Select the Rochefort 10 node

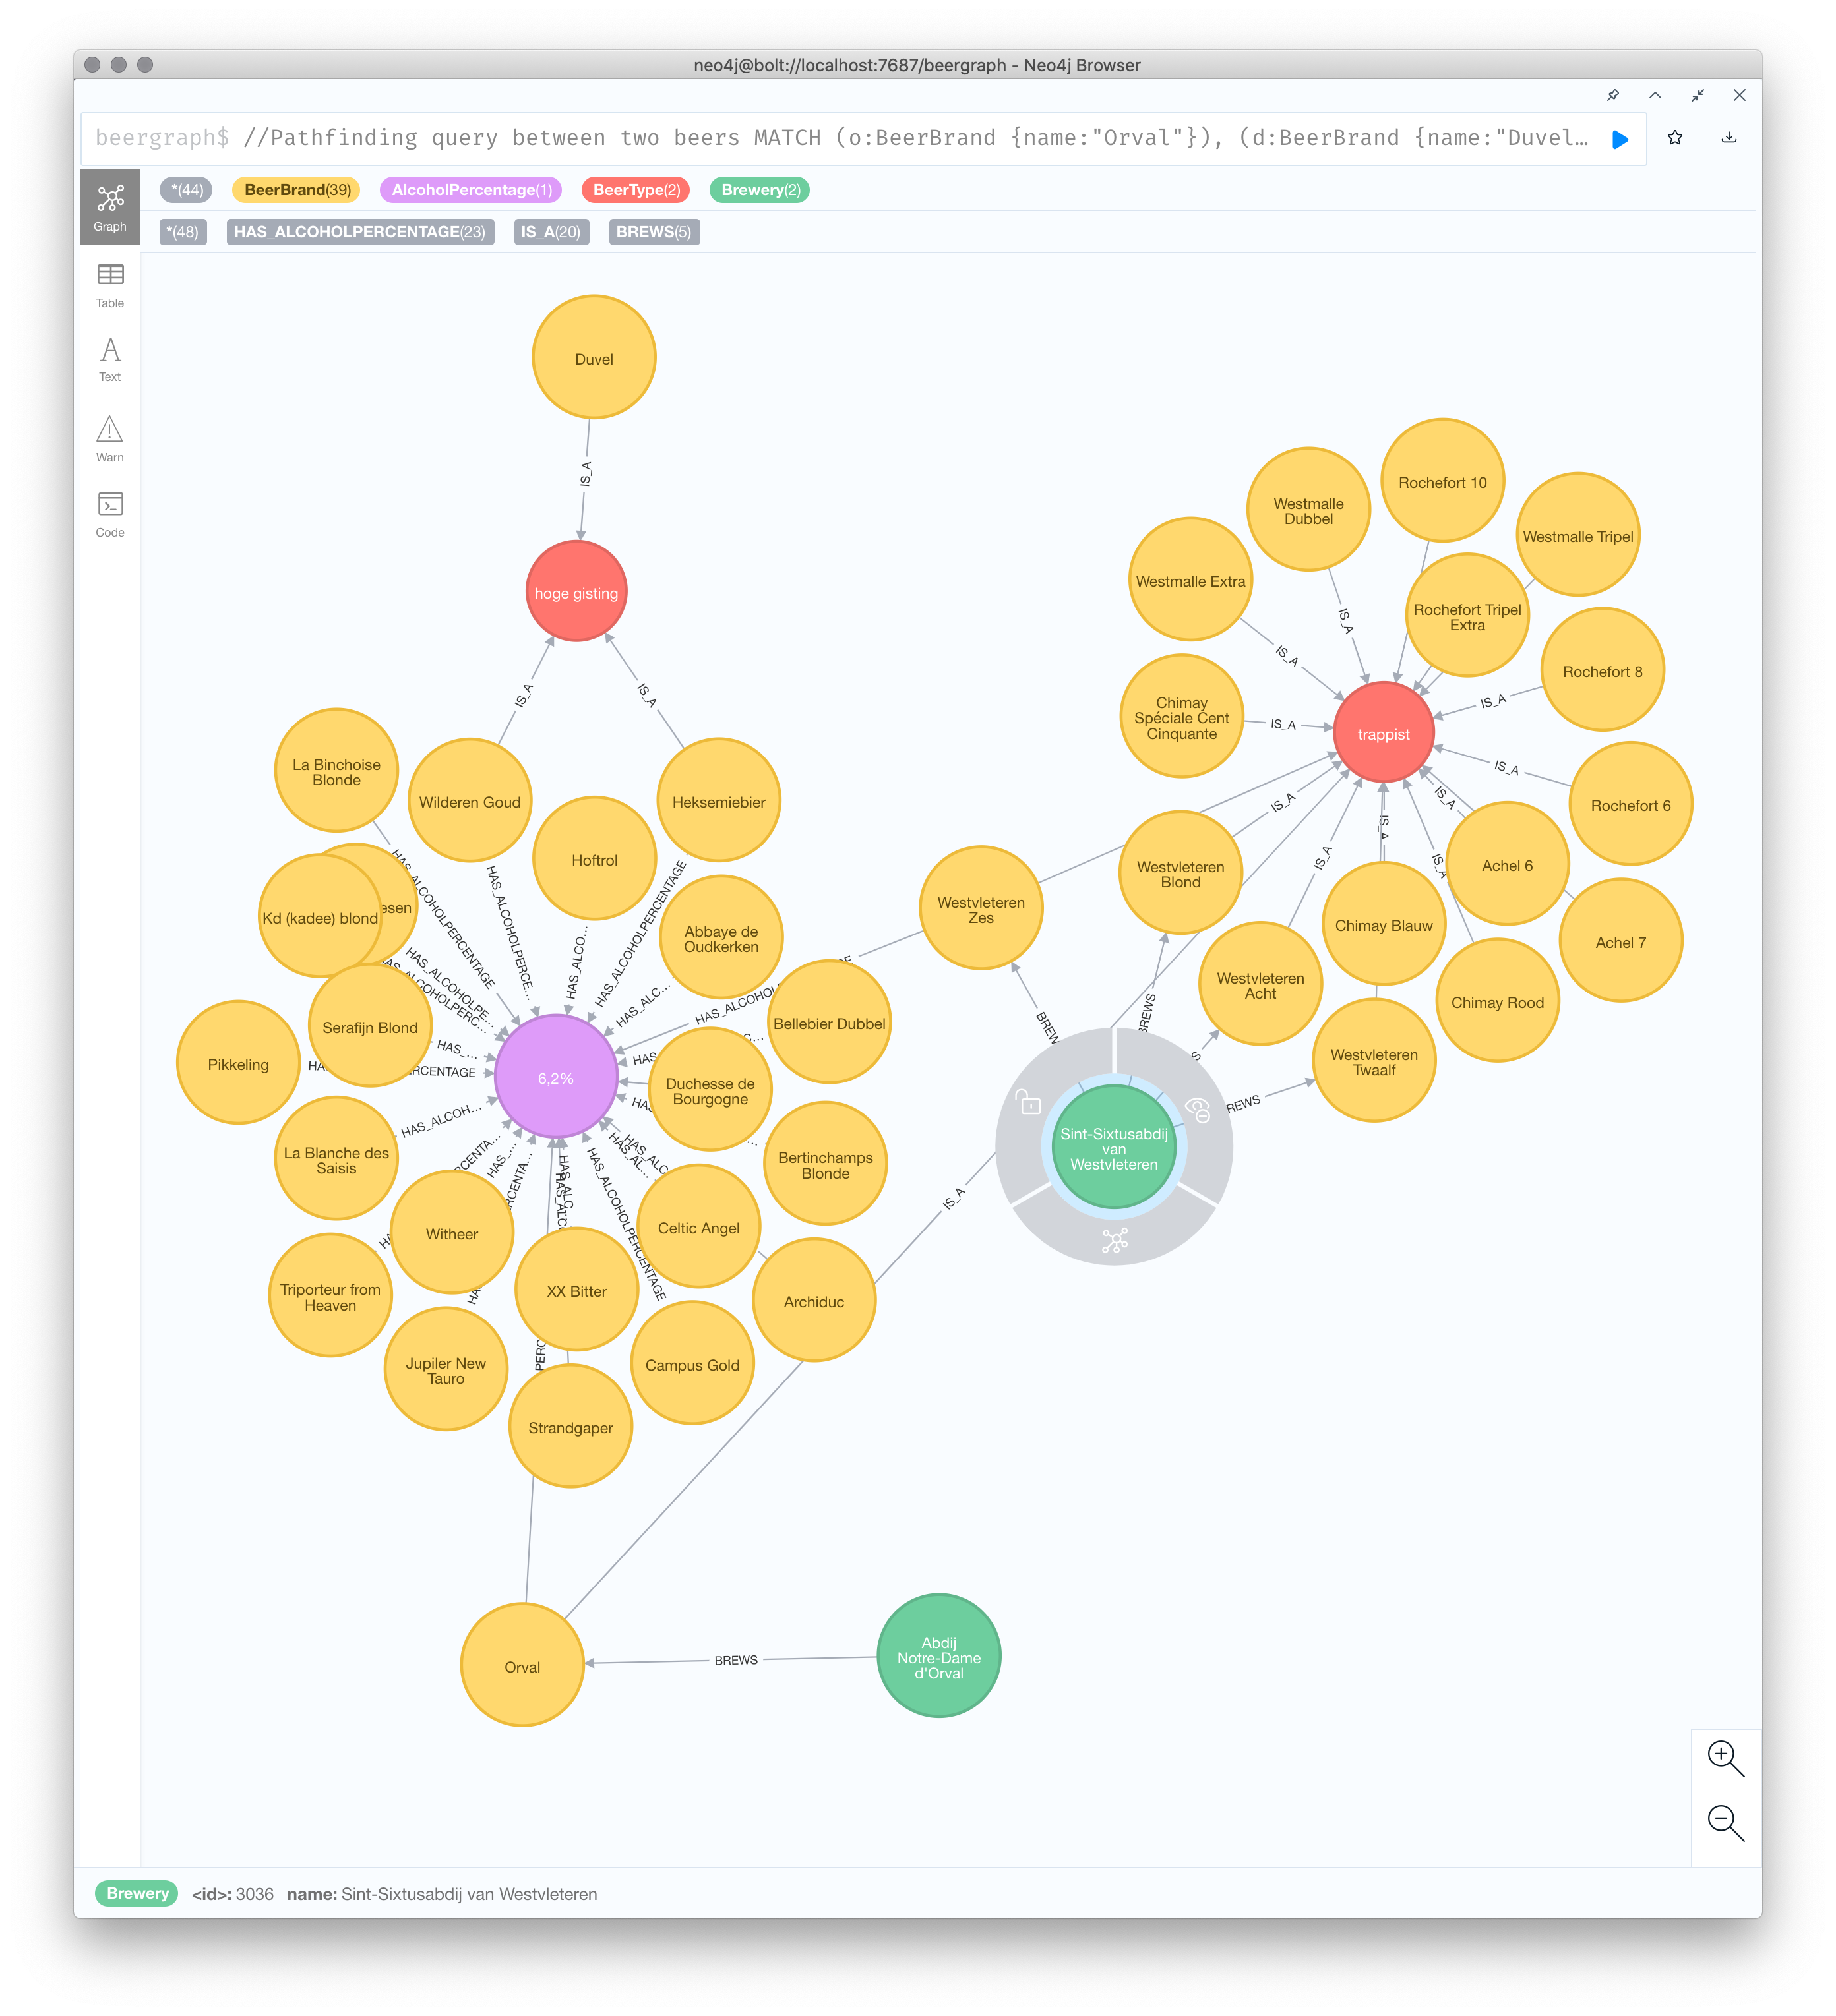click(x=1442, y=481)
